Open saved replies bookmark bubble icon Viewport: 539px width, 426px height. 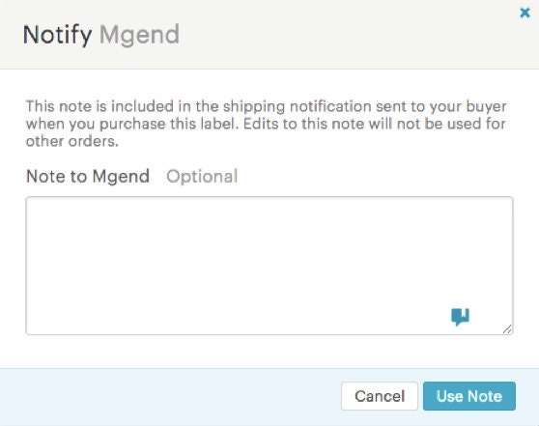[461, 317]
